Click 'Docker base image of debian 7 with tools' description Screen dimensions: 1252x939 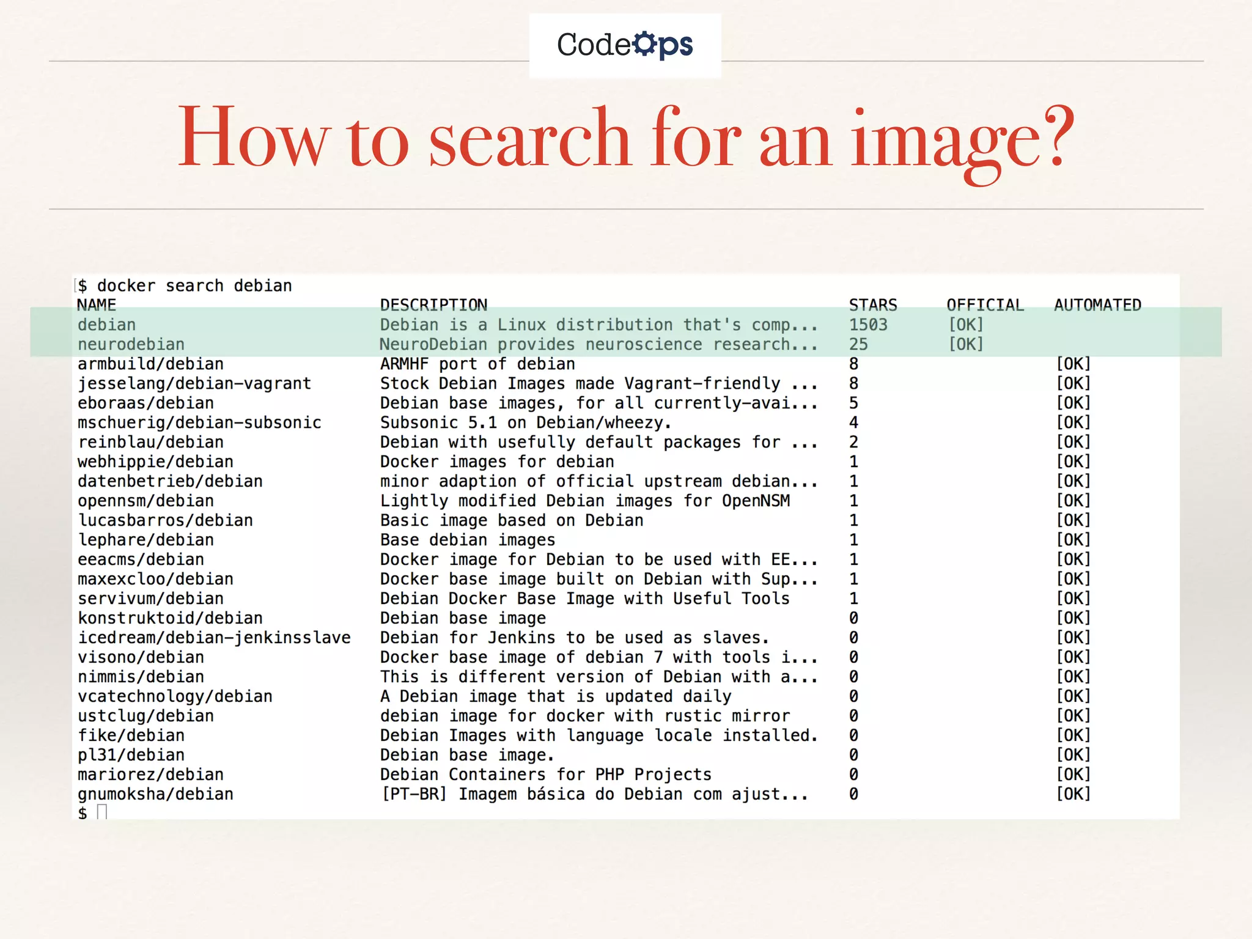click(599, 657)
